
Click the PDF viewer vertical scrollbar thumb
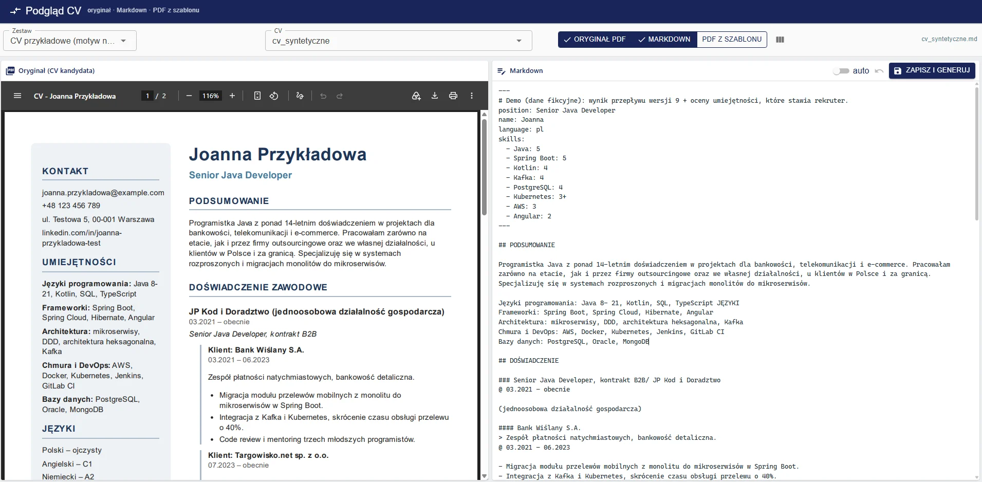click(x=484, y=167)
